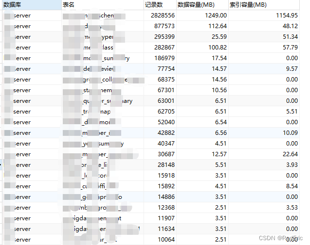Click index size 5.51 in the 62705 row
The width and height of the screenshot is (310, 245).
[292, 112]
